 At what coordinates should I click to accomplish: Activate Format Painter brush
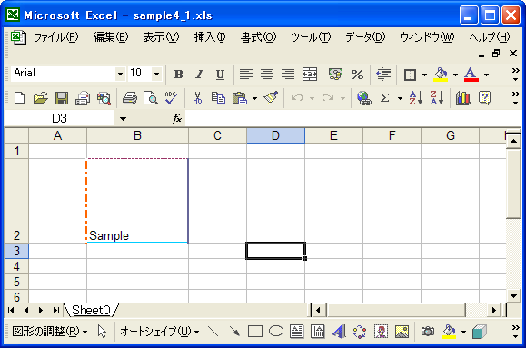(271, 98)
